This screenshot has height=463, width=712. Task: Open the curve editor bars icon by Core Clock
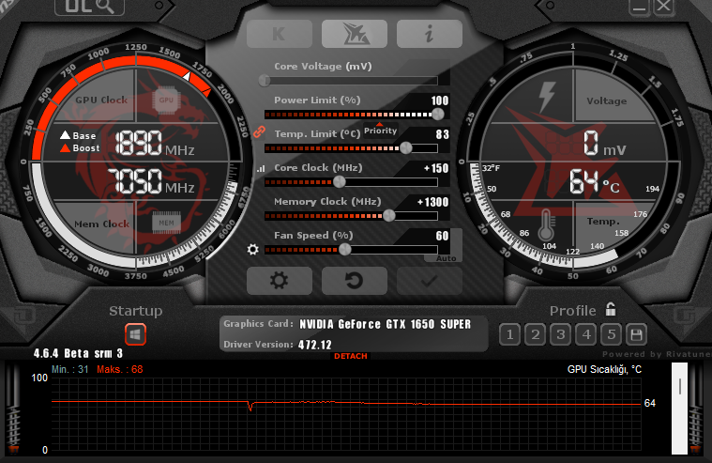[x=261, y=169]
